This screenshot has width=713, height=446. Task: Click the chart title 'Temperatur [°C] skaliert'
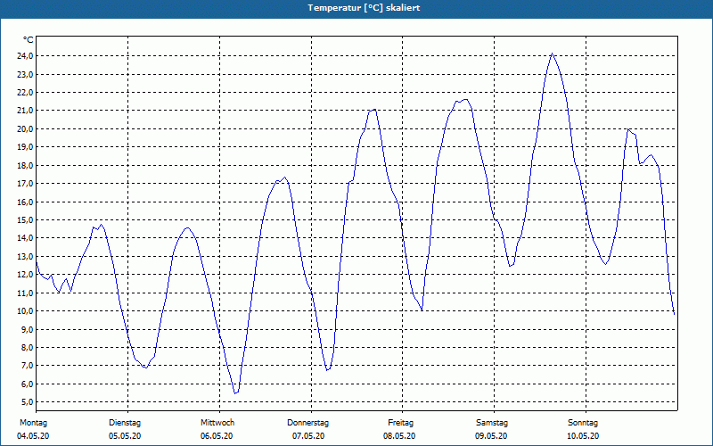pos(364,8)
